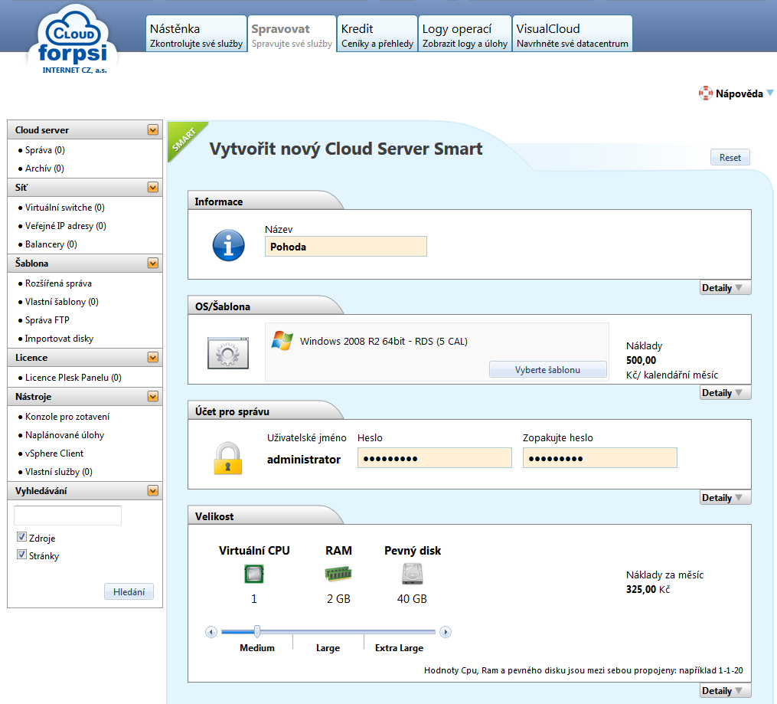777x704 pixels.
Task: Collapse the Cloud server sidebar section
Action: (153, 130)
